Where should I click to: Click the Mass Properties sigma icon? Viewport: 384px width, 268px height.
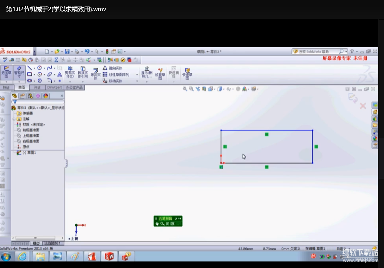point(56,60)
